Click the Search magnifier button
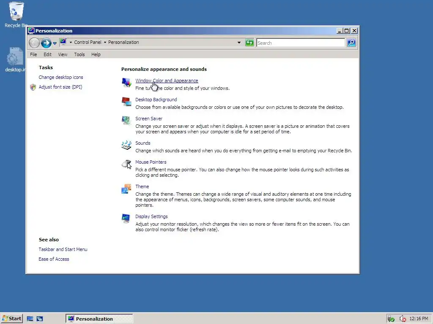Image resolution: width=433 pixels, height=324 pixels. pyautogui.click(x=351, y=43)
